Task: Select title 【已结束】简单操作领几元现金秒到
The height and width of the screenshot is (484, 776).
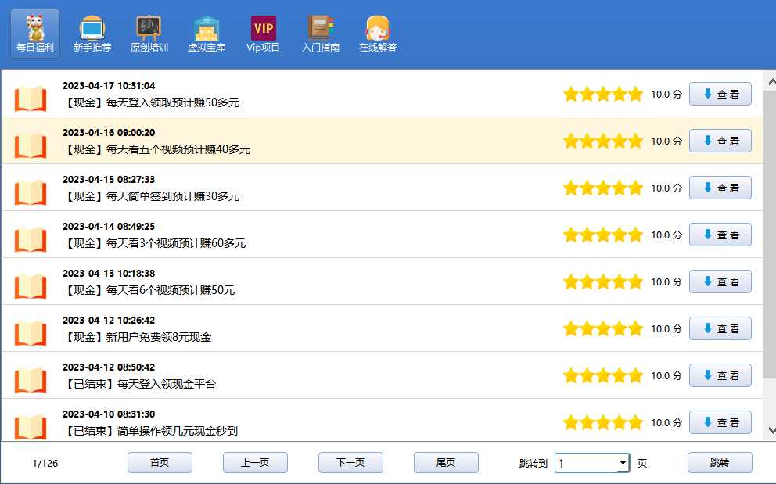Action: point(151,431)
